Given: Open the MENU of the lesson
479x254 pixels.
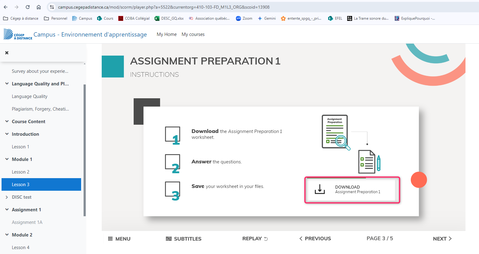Looking at the screenshot, I should (x=119, y=239).
